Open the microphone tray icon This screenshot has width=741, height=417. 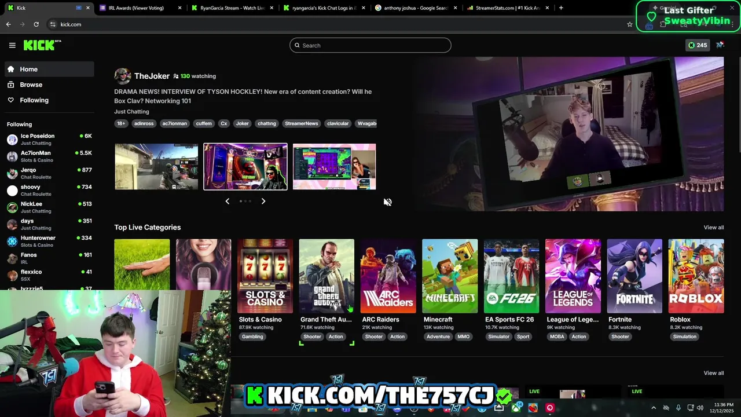678,408
